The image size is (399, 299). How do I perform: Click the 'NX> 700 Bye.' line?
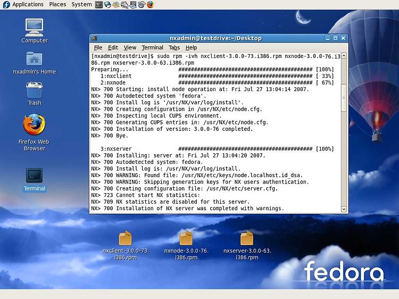pyautogui.click(x=110, y=135)
